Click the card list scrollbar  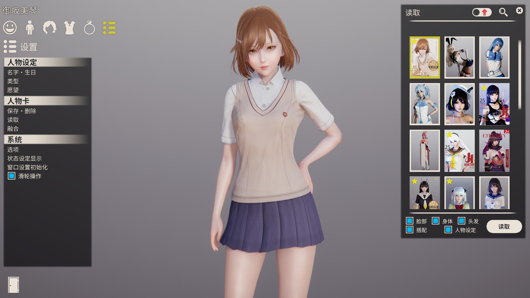point(520,75)
